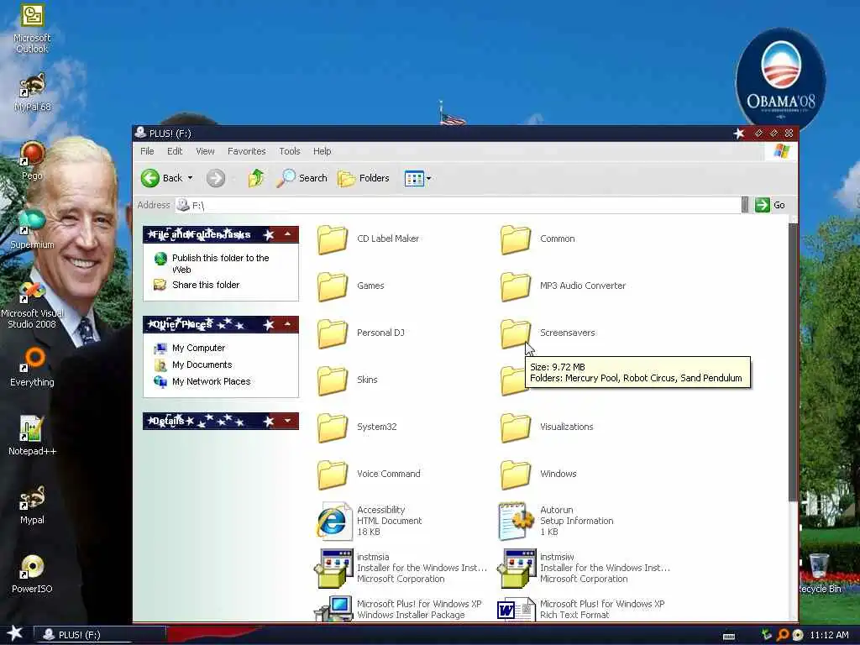The image size is (860, 645).
Task: Select the System32 folder
Action: point(357,427)
